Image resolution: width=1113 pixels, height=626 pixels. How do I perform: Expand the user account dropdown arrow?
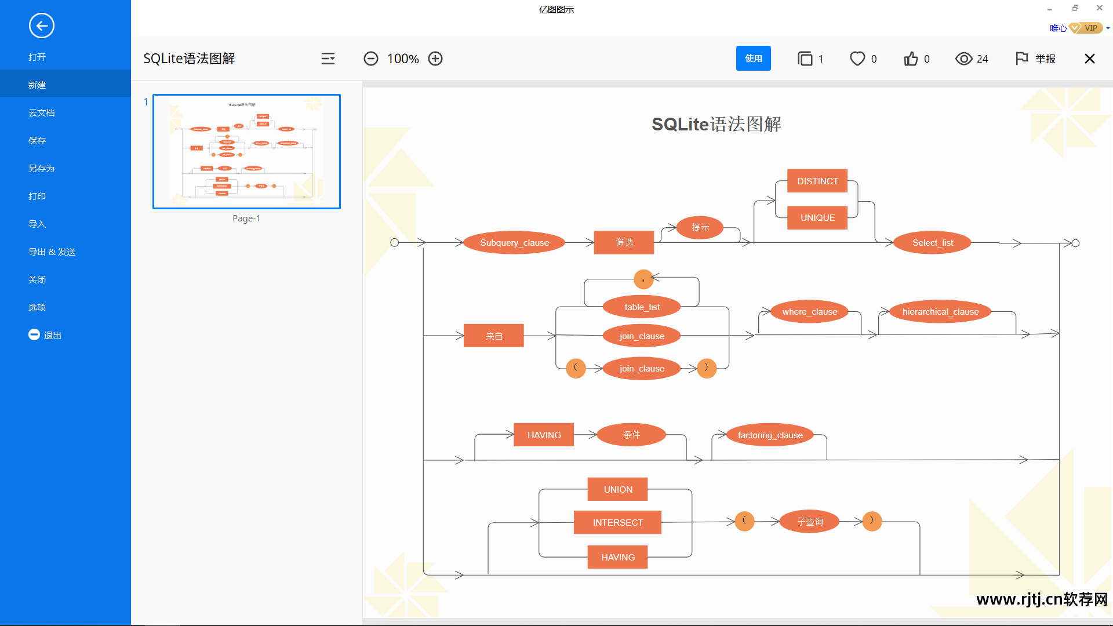[x=1108, y=28]
